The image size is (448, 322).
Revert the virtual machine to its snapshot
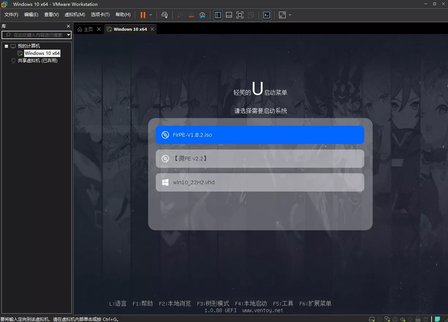191,15
